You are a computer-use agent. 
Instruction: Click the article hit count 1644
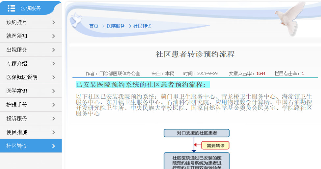(x=261, y=74)
